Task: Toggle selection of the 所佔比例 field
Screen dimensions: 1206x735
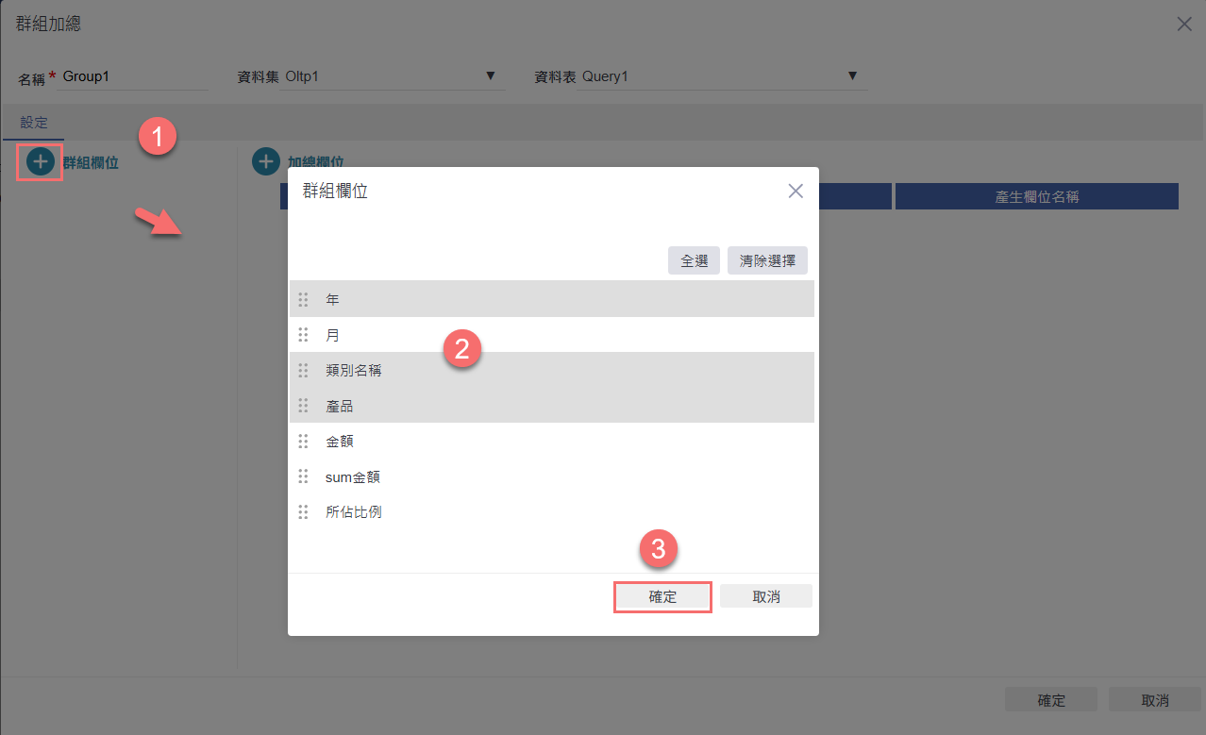Action: click(566, 512)
